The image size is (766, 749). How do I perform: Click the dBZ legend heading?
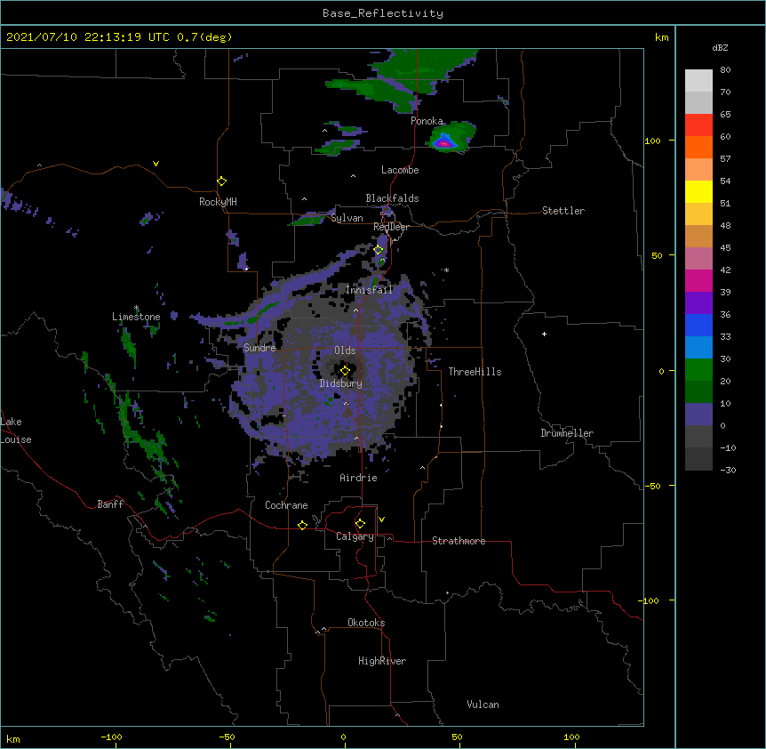(720, 47)
